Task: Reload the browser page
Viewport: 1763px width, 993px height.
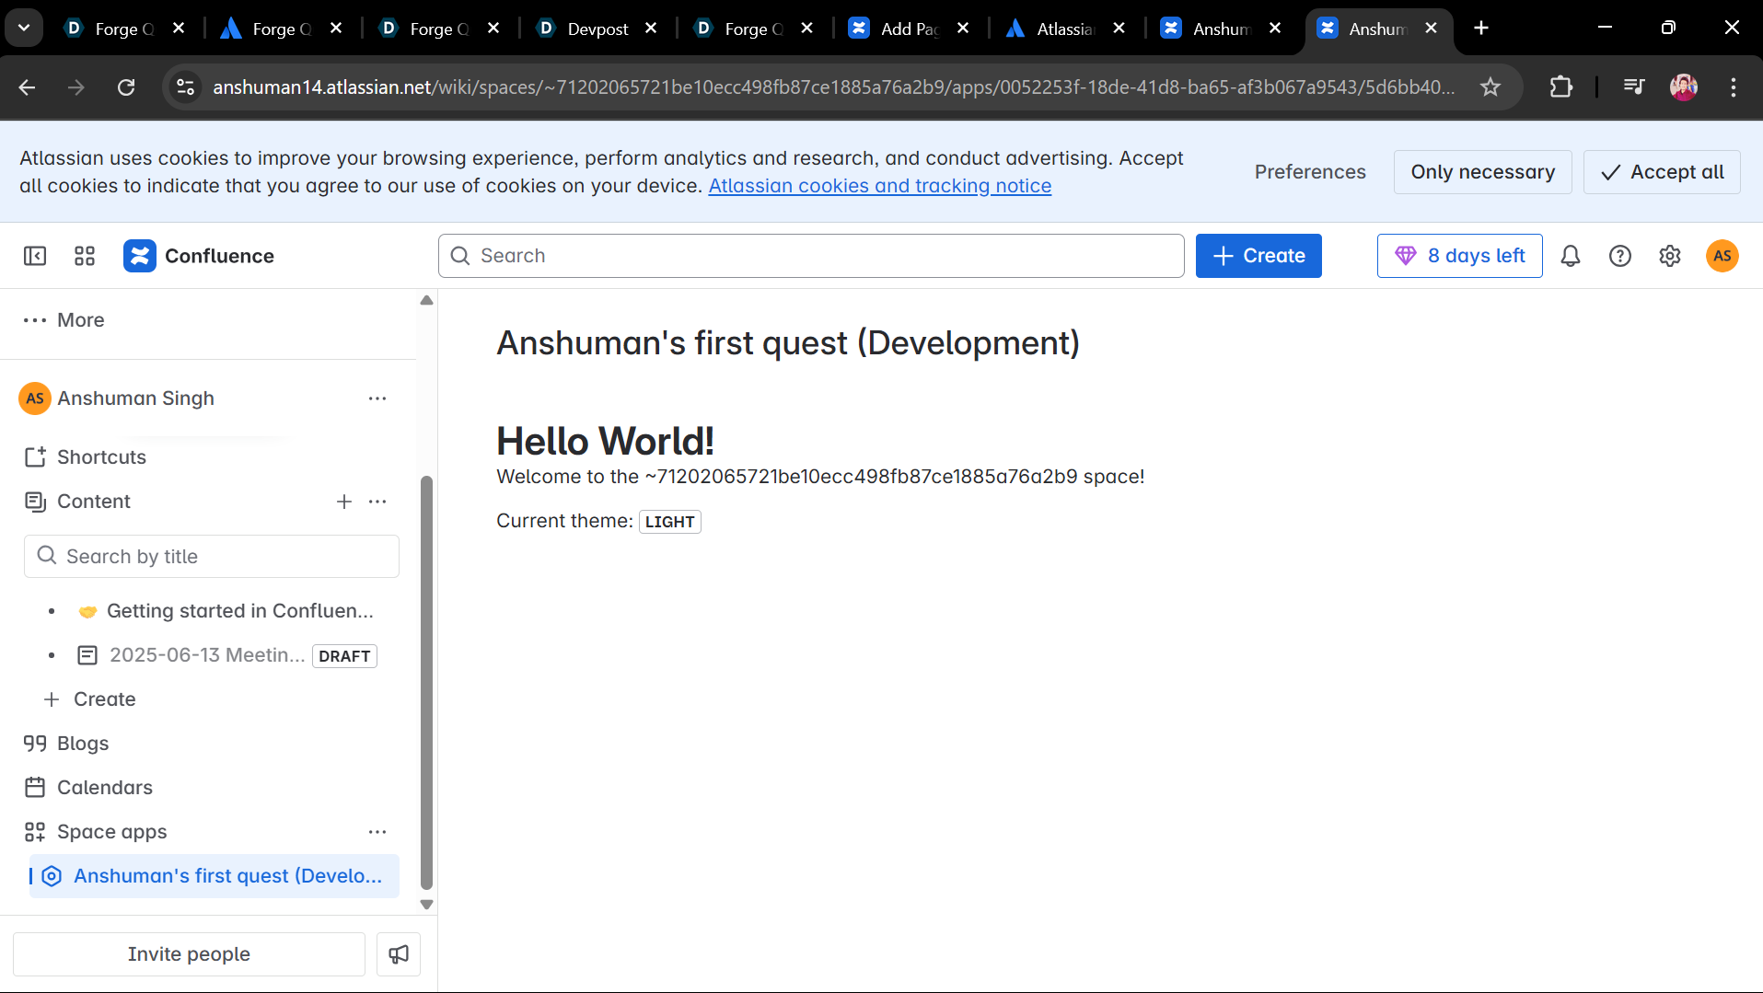Action: pyautogui.click(x=126, y=87)
